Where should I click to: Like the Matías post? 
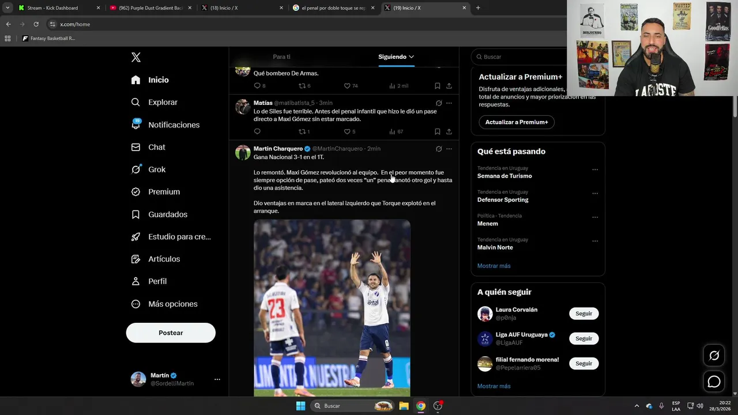351,131
